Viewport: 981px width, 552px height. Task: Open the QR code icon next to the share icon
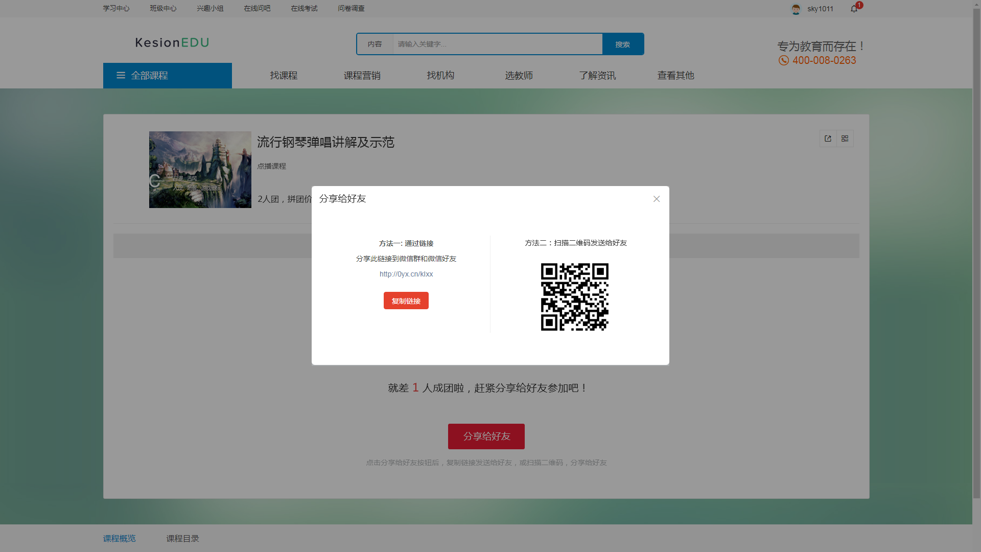point(845,139)
